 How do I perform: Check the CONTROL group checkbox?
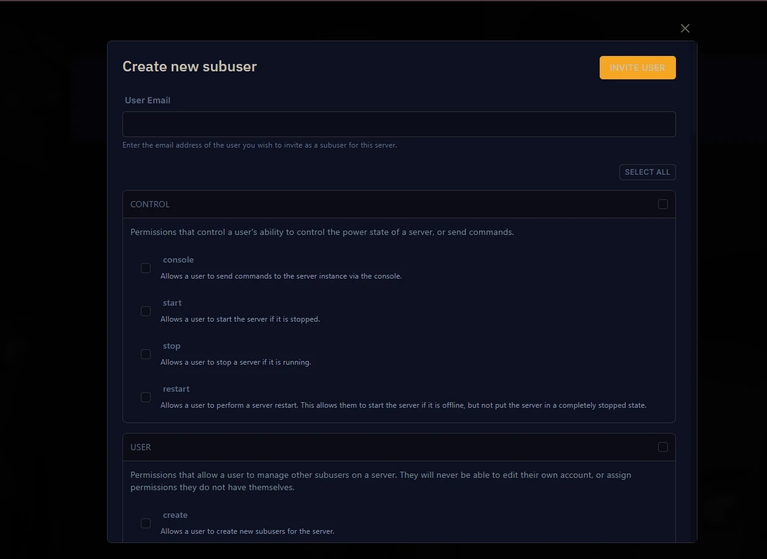click(x=662, y=204)
